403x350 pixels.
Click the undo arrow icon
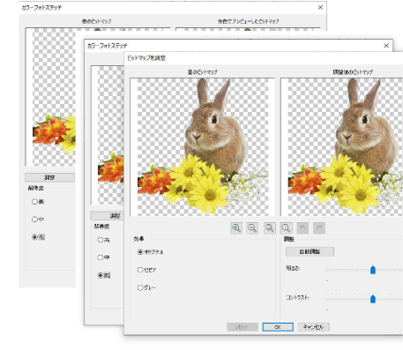302,228
